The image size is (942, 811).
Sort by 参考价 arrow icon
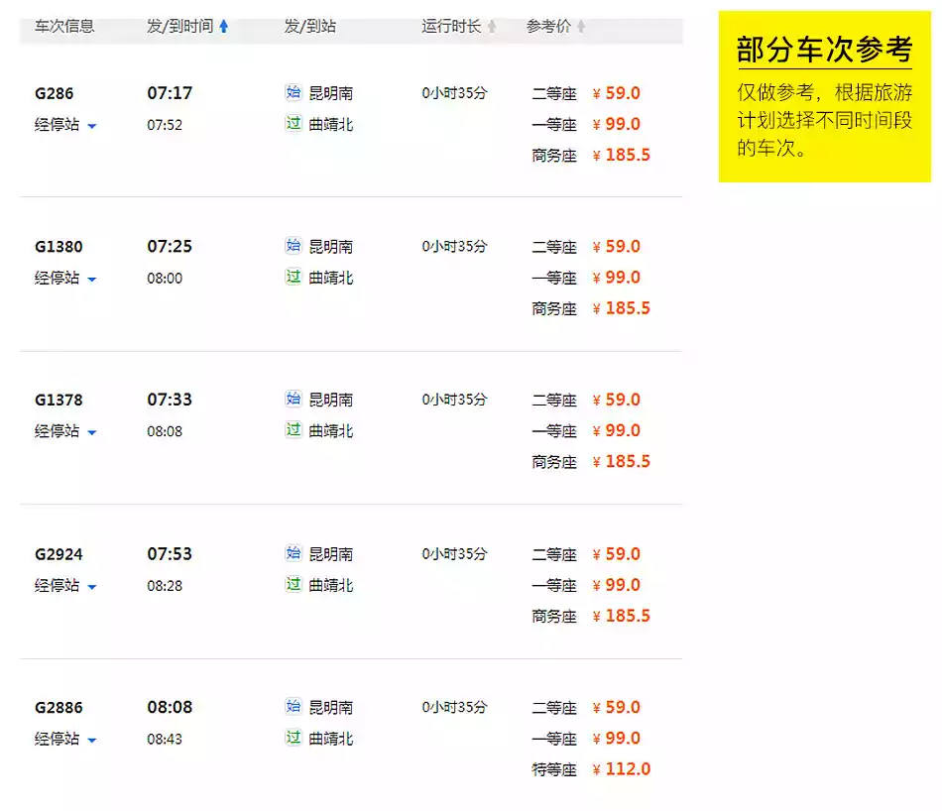click(x=581, y=27)
